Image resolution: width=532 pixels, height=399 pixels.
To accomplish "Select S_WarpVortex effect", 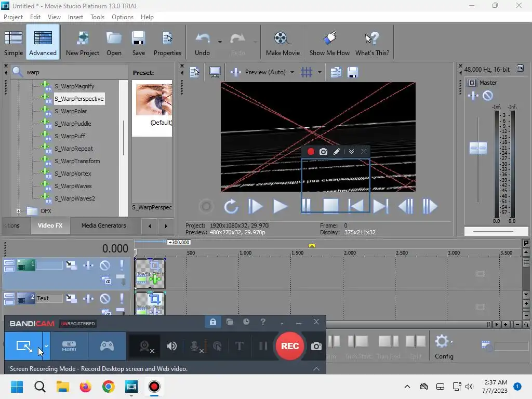I will coord(73,174).
